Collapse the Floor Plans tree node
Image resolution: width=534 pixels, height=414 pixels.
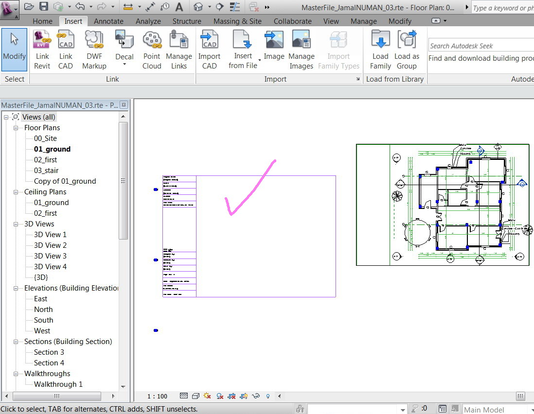[16, 128]
